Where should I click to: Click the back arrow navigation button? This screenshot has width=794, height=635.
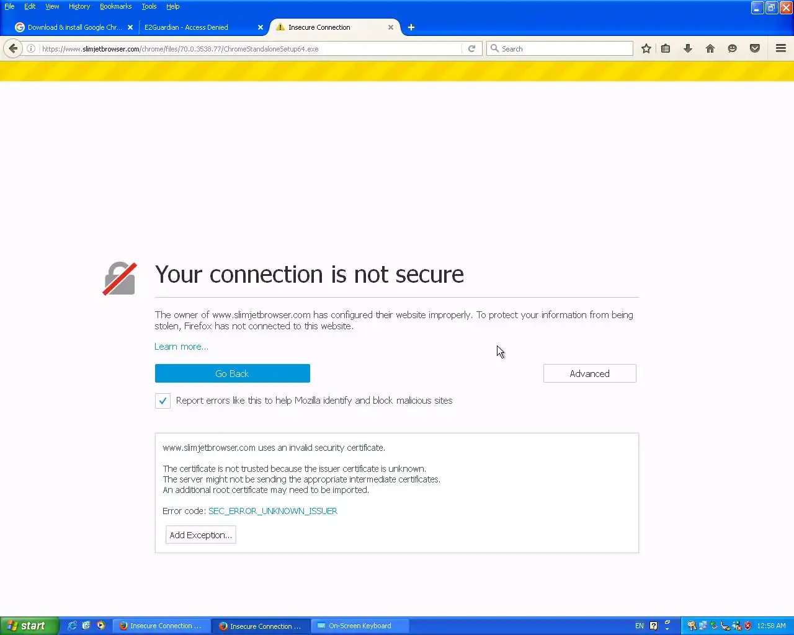(13, 48)
